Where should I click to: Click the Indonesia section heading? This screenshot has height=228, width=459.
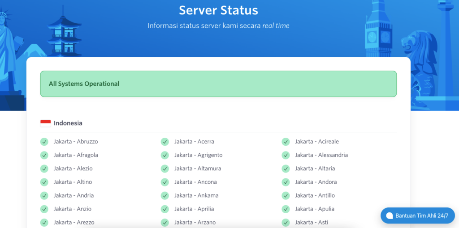tap(68, 123)
